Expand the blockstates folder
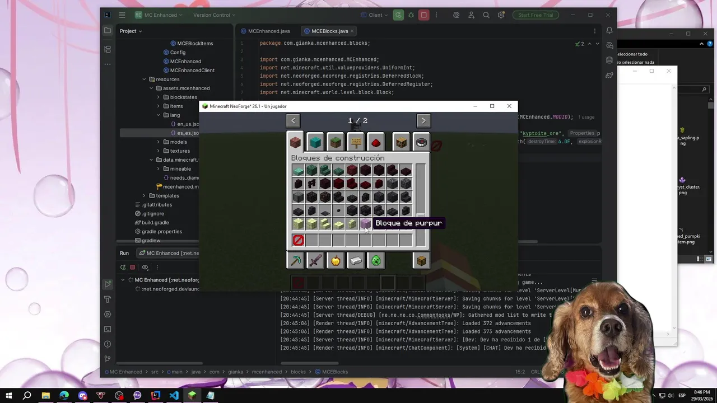The width and height of the screenshot is (717, 403). pos(158,97)
